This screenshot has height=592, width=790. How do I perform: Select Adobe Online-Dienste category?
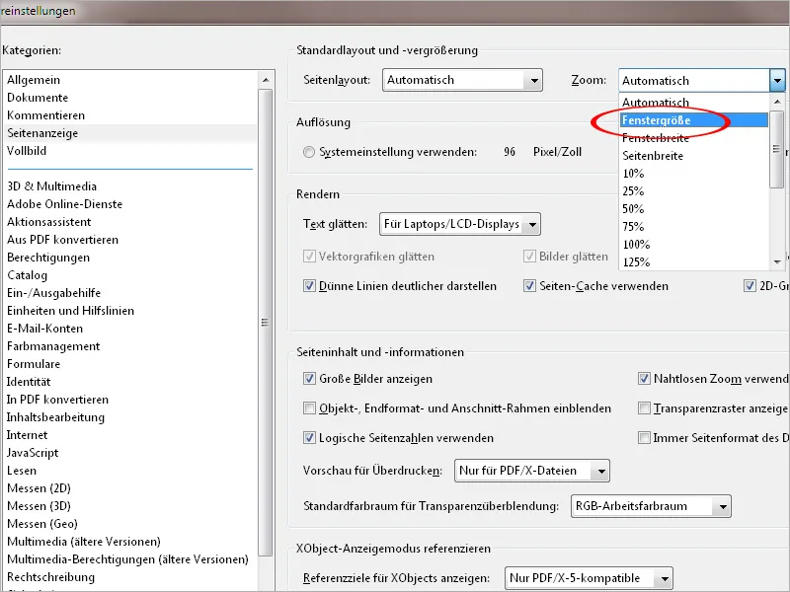click(64, 204)
